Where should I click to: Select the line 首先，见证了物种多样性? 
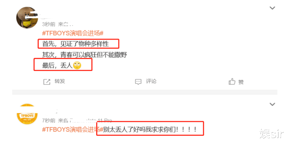(x=76, y=44)
